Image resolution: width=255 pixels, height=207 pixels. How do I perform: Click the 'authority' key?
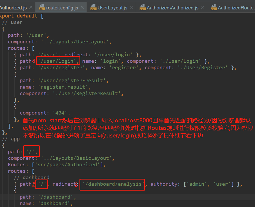(x=164, y=184)
